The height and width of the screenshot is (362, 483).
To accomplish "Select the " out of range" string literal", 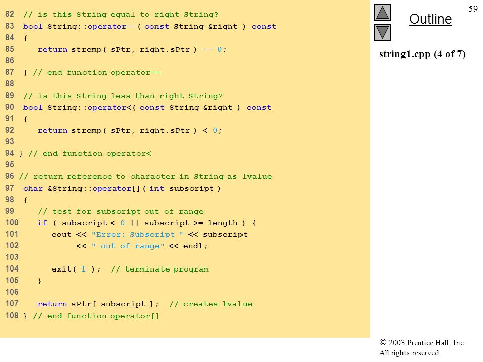I will (x=128, y=246).
